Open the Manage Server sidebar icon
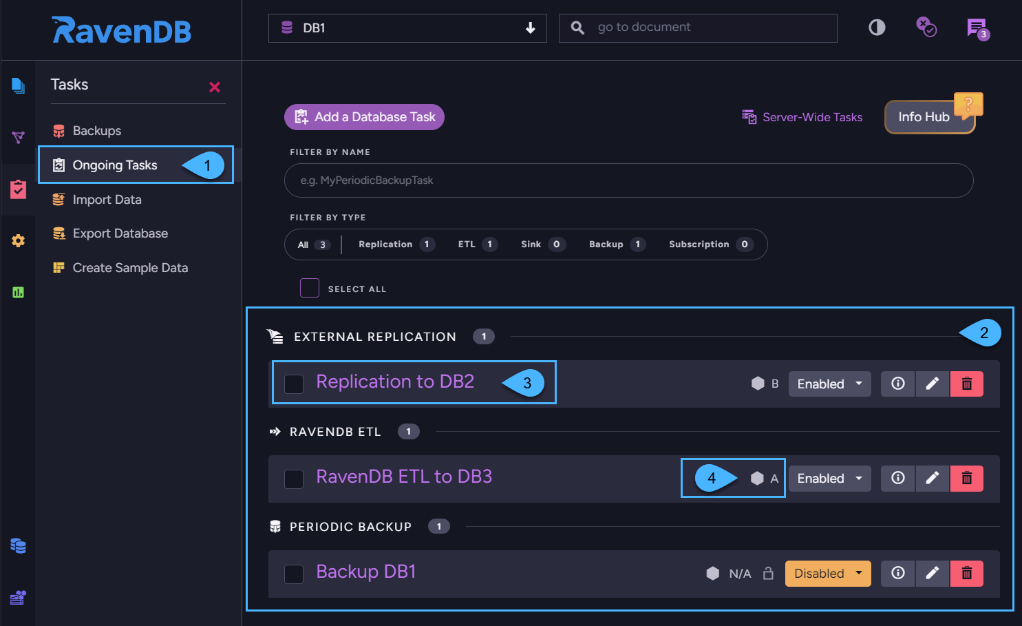Screen dimensions: 1022x626 [x=18, y=597]
